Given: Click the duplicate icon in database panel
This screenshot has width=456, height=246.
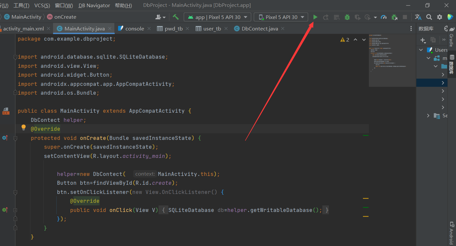Looking at the screenshot, I should tap(433, 40).
